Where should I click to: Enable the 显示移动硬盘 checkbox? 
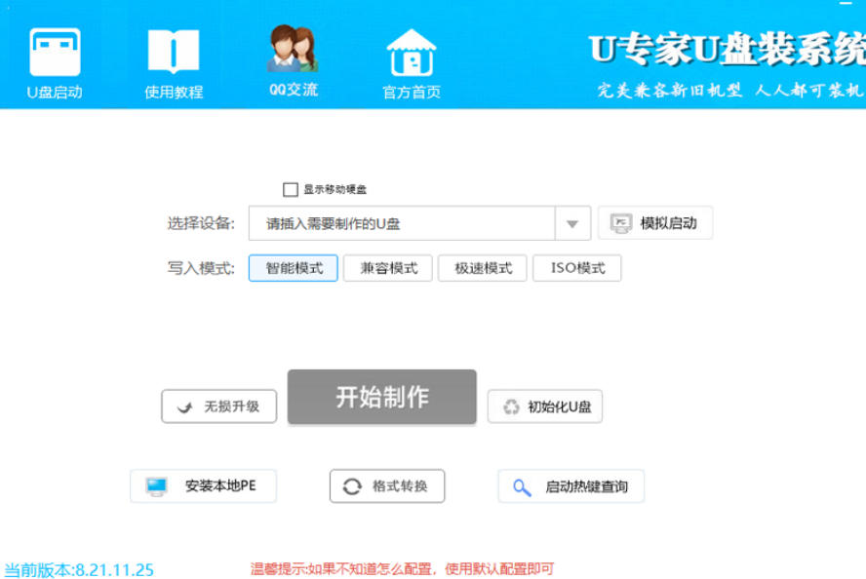tap(289, 189)
